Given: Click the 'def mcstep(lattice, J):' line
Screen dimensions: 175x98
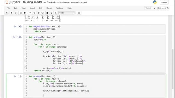Looking at the screenshot, I should [43, 76].
